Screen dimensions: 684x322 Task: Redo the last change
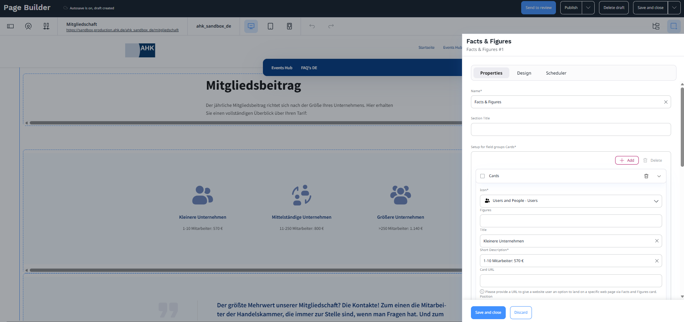331,26
